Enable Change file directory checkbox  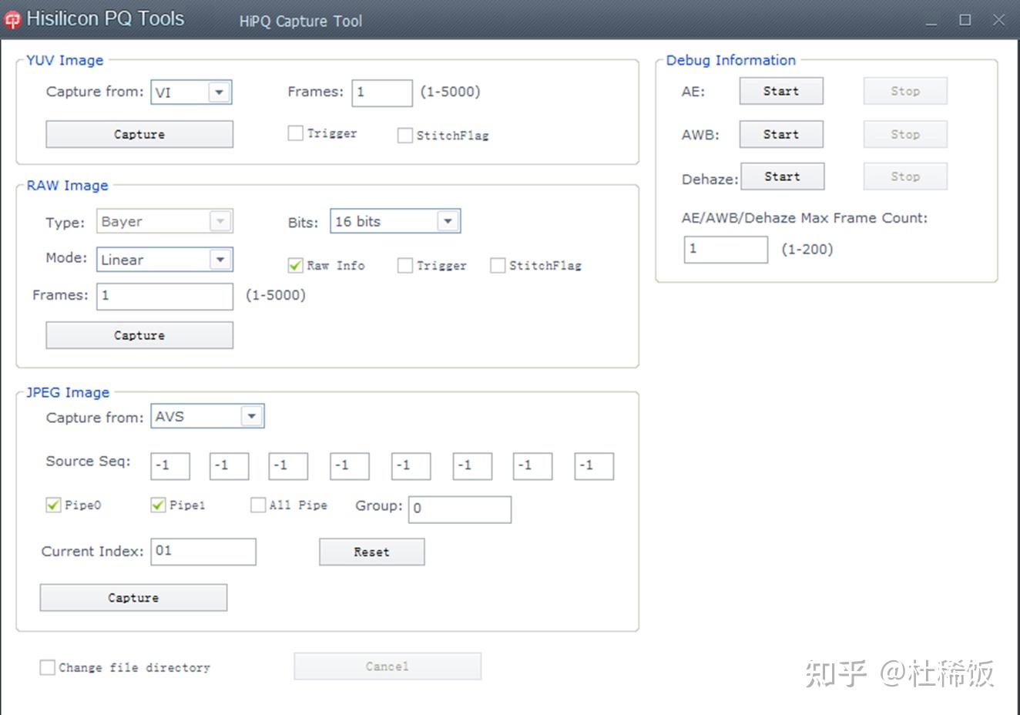point(48,667)
